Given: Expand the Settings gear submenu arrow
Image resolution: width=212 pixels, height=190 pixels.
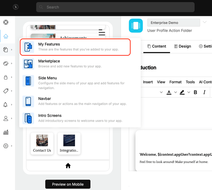Looking at the screenshot, I should (12, 146).
